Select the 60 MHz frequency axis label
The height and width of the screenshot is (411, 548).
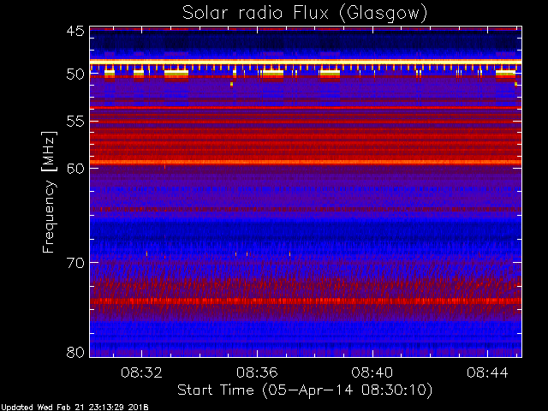(x=75, y=168)
